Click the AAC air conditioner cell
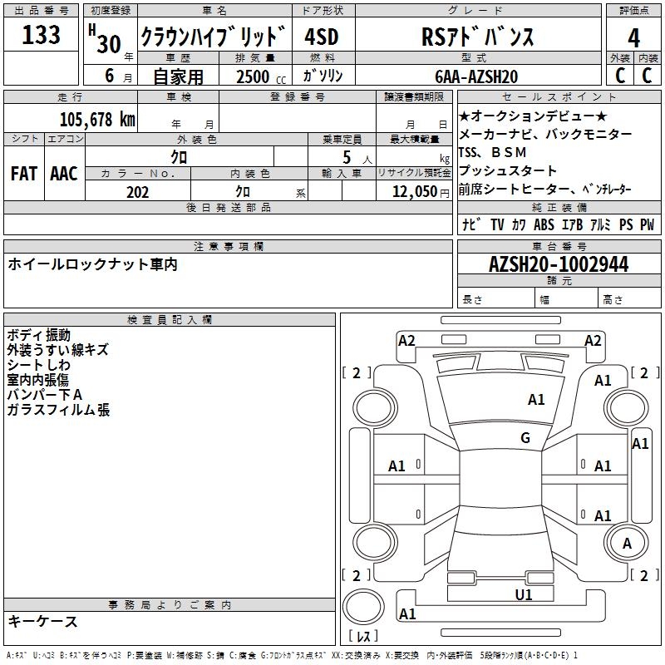The image size is (665, 665). [x=64, y=174]
